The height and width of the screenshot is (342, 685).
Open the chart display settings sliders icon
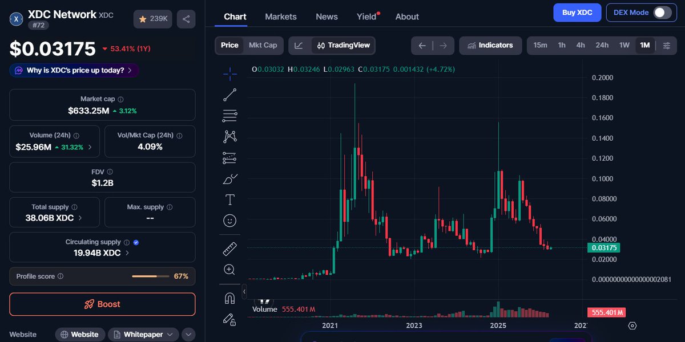[x=667, y=46]
